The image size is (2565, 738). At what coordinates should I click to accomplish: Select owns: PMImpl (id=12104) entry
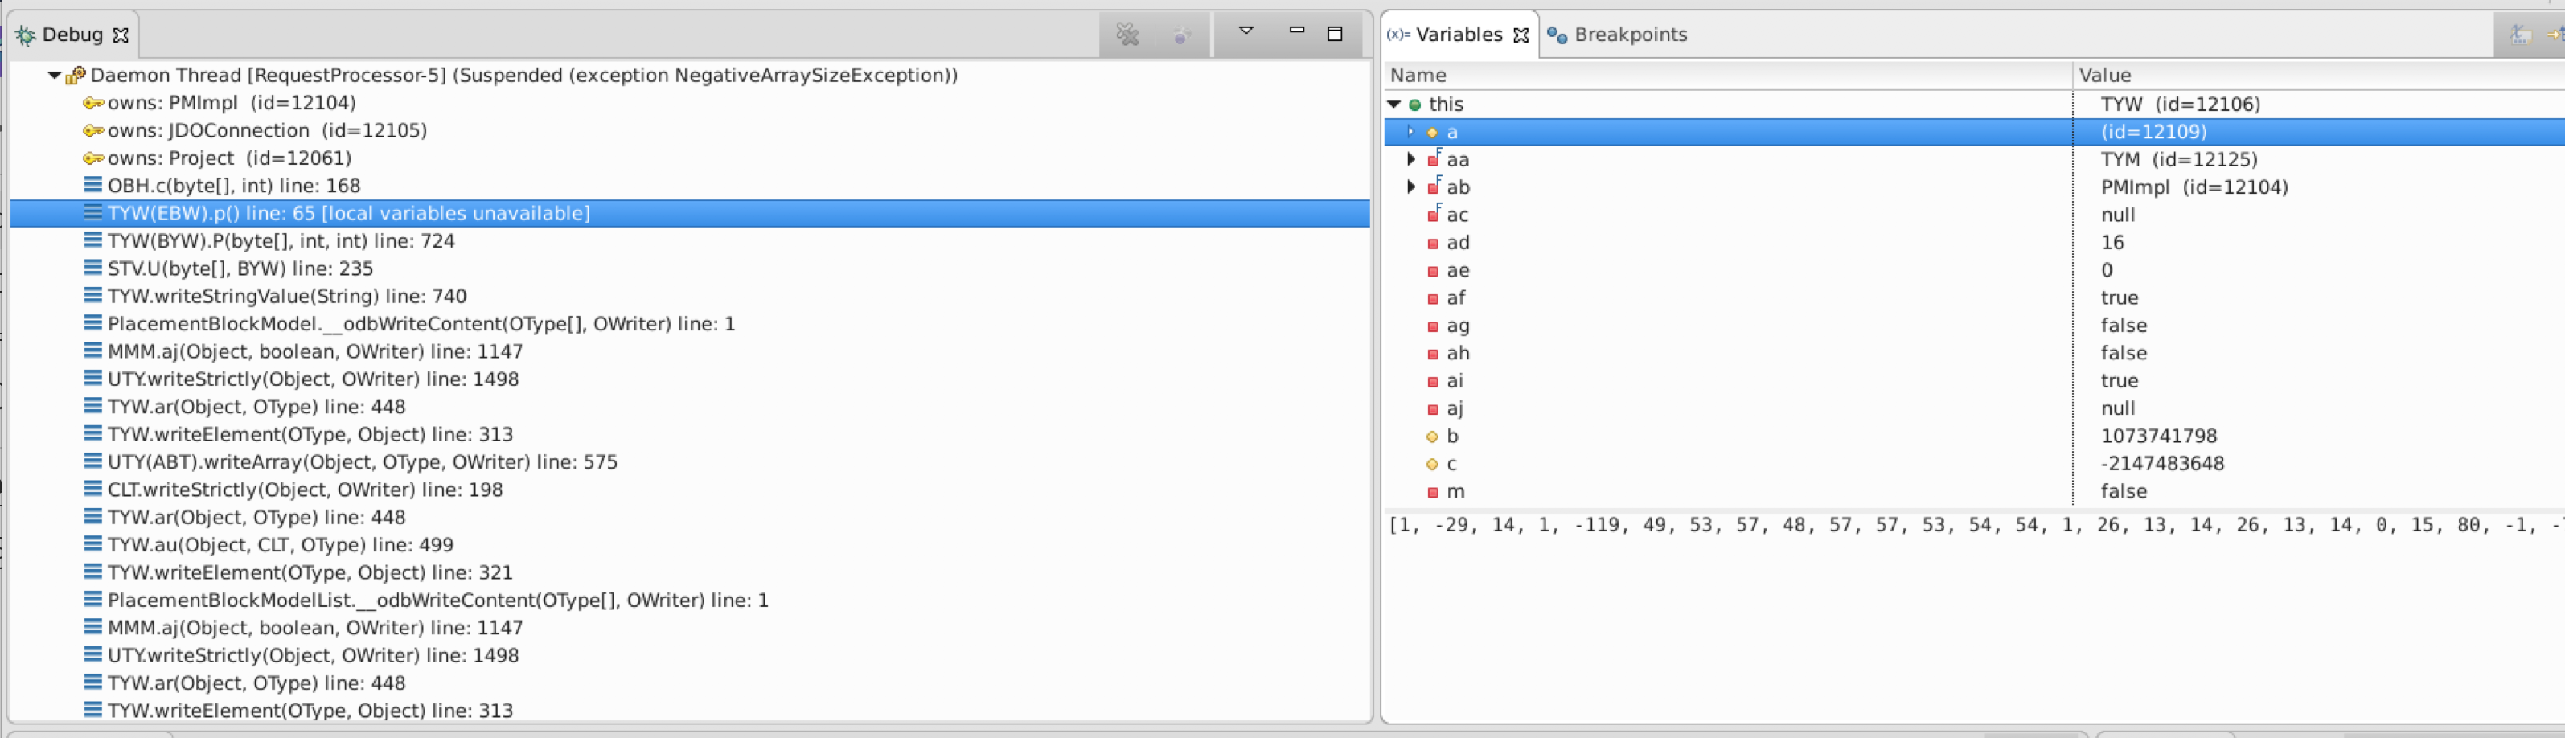231,104
